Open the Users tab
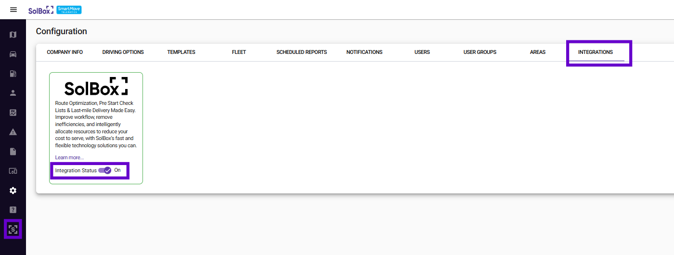Viewport: 674px width, 255px height. [x=422, y=52]
